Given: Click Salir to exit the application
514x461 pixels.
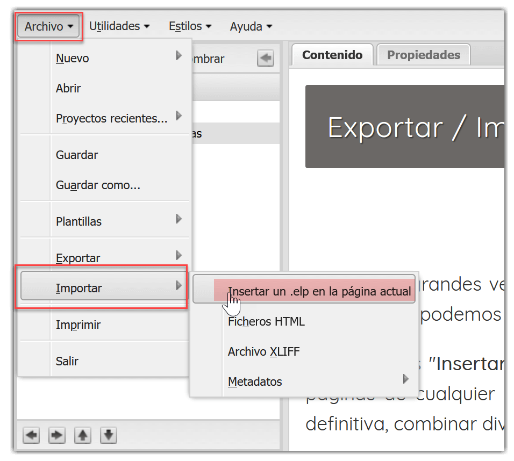Looking at the screenshot, I should pyautogui.click(x=67, y=361).
